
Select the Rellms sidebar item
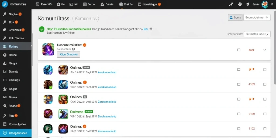pyautogui.click(x=16, y=46)
